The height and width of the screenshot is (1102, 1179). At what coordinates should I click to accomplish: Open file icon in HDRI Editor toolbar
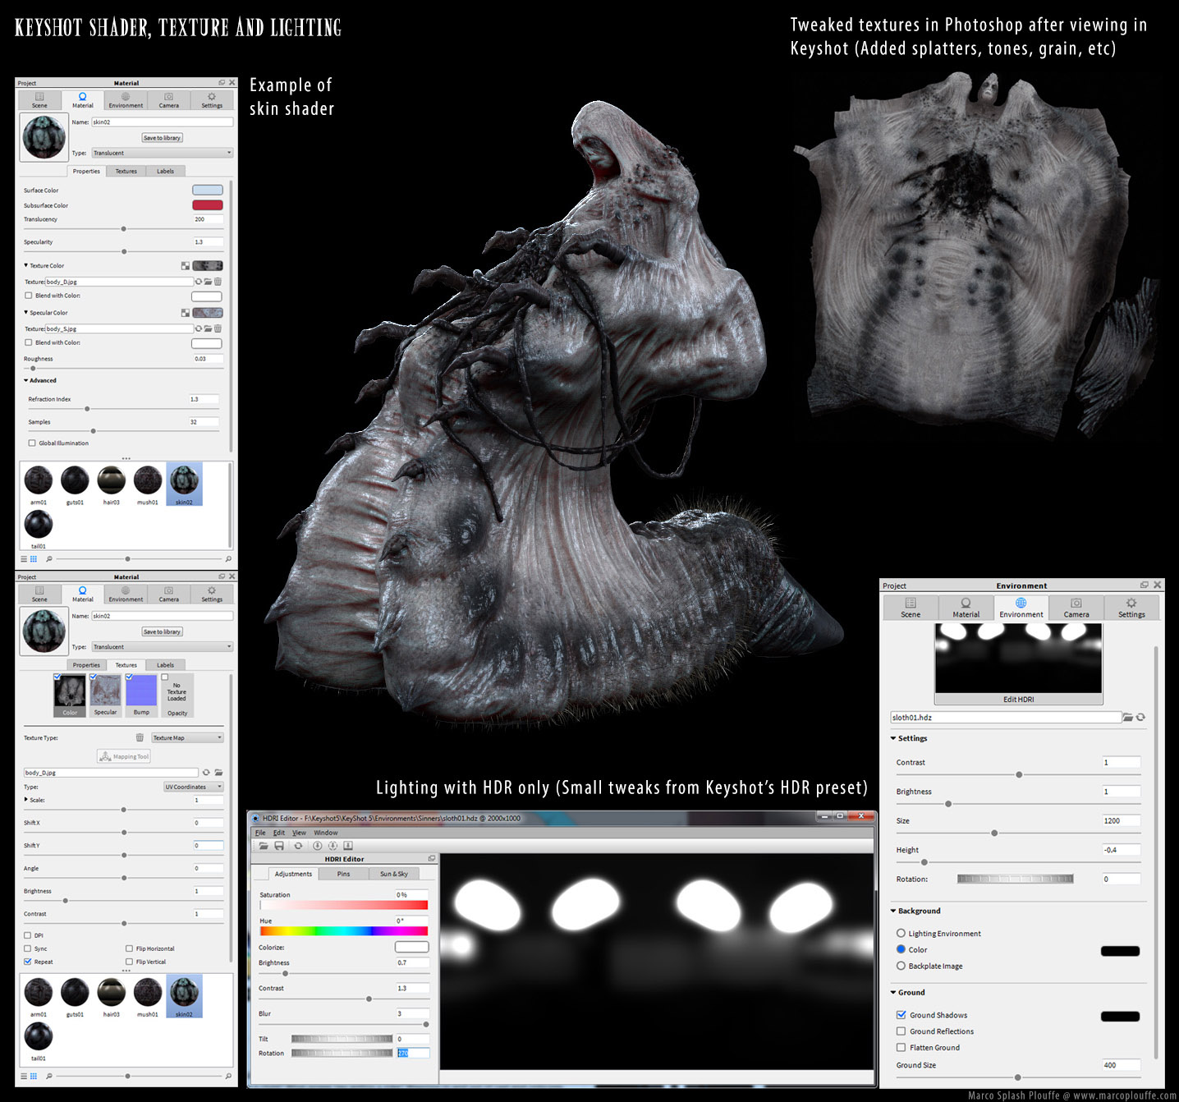[x=264, y=845]
